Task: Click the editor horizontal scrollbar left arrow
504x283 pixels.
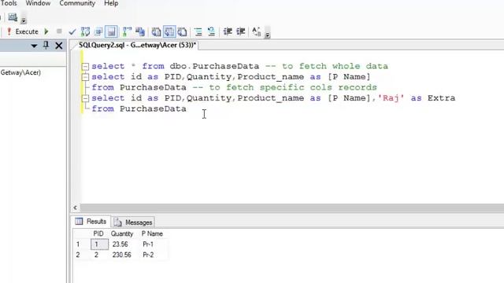Action: pos(76,208)
